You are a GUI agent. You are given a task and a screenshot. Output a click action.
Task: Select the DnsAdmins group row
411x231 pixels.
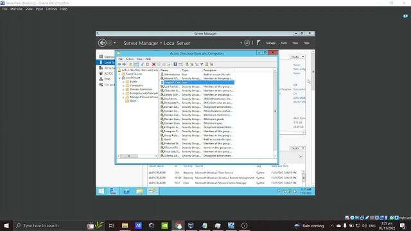197,99
